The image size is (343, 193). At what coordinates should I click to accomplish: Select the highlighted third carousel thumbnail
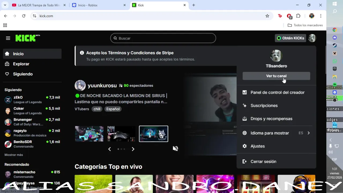coord(154,134)
